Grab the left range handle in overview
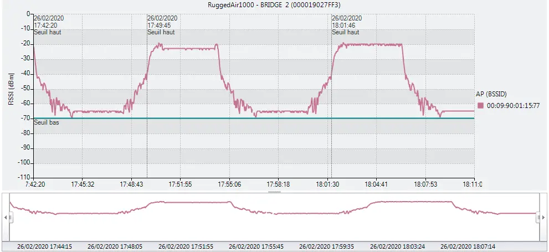 coord(10,218)
